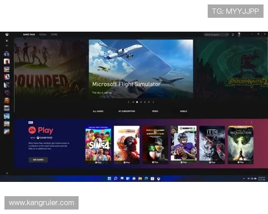Screen dimensions: 268x214
Task: Click the Search for games field
Action: click(215, 34)
